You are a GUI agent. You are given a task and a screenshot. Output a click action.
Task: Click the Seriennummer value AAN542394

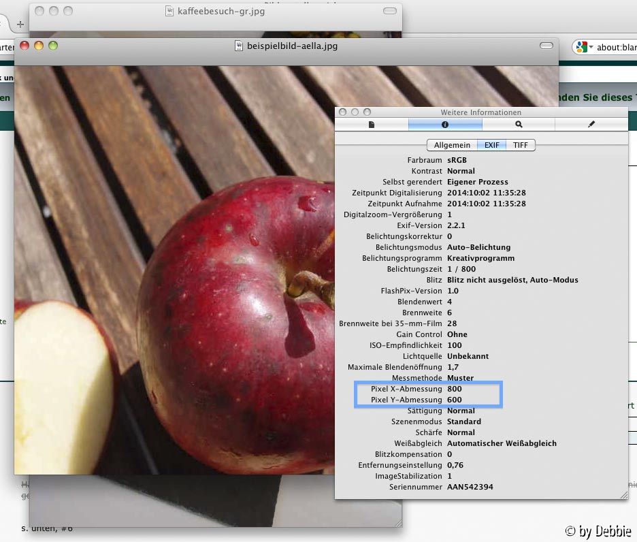[470, 487]
